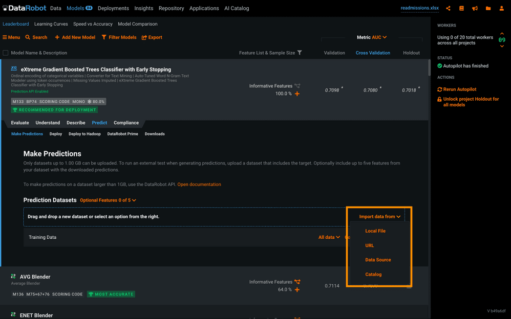Click the readmissions.xlsx project name
Image resolution: width=511 pixels, height=319 pixels.
(420, 8)
